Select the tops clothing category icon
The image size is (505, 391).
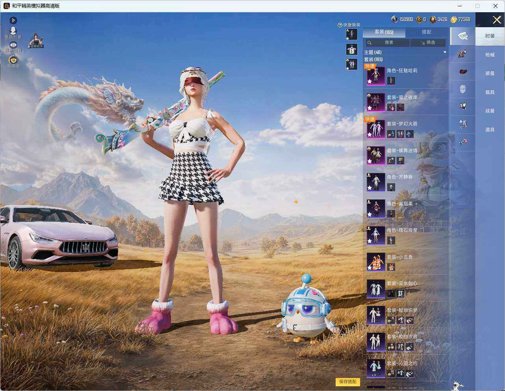coord(463,106)
